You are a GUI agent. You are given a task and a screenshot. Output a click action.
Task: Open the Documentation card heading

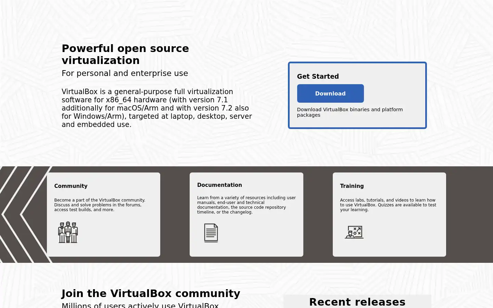click(219, 185)
